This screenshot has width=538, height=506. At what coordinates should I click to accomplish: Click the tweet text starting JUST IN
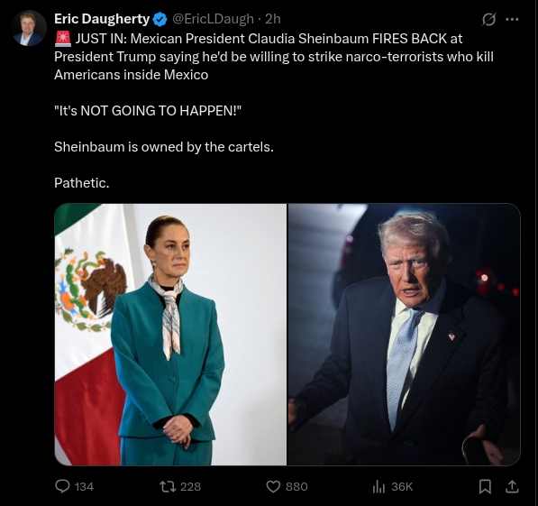(274, 57)
